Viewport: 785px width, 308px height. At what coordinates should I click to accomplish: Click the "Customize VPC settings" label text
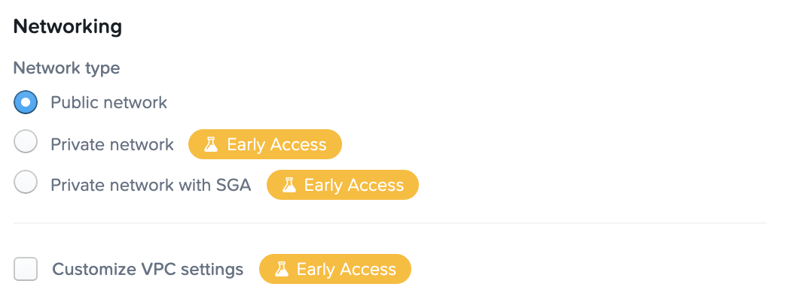tap(148, 269)
